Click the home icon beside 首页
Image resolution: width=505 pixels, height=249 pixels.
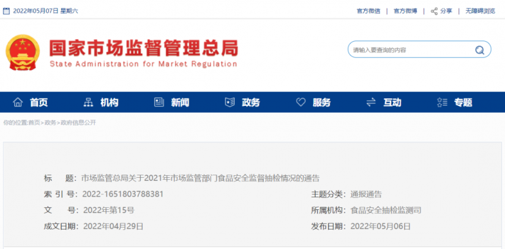point(18,102)
